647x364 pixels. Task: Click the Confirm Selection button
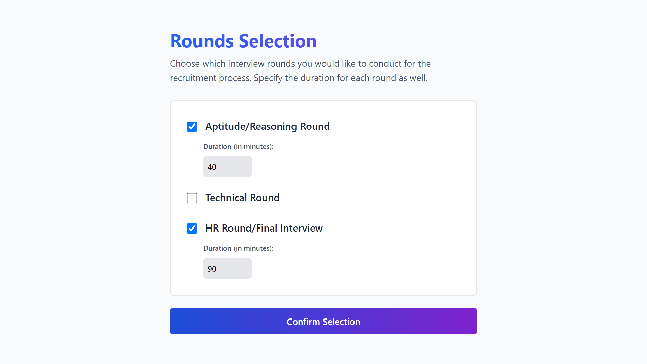[323, 321]
